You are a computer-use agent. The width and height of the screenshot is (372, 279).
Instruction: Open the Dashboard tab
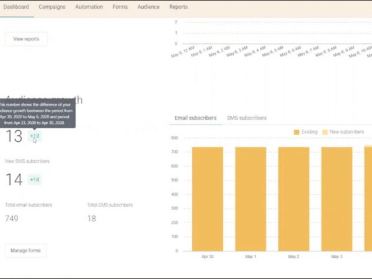16,7
